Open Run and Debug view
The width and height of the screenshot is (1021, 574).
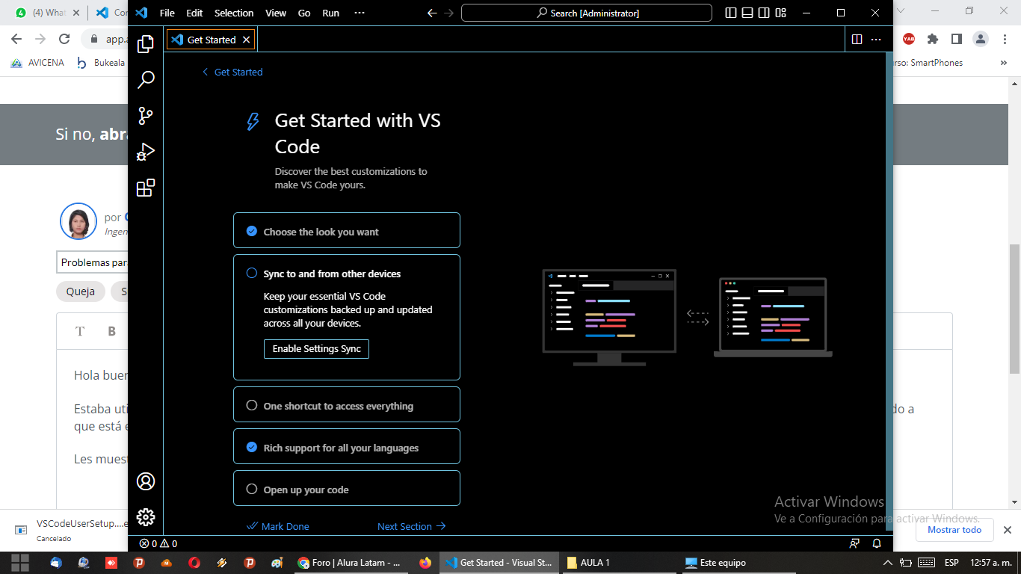point(146,152)
